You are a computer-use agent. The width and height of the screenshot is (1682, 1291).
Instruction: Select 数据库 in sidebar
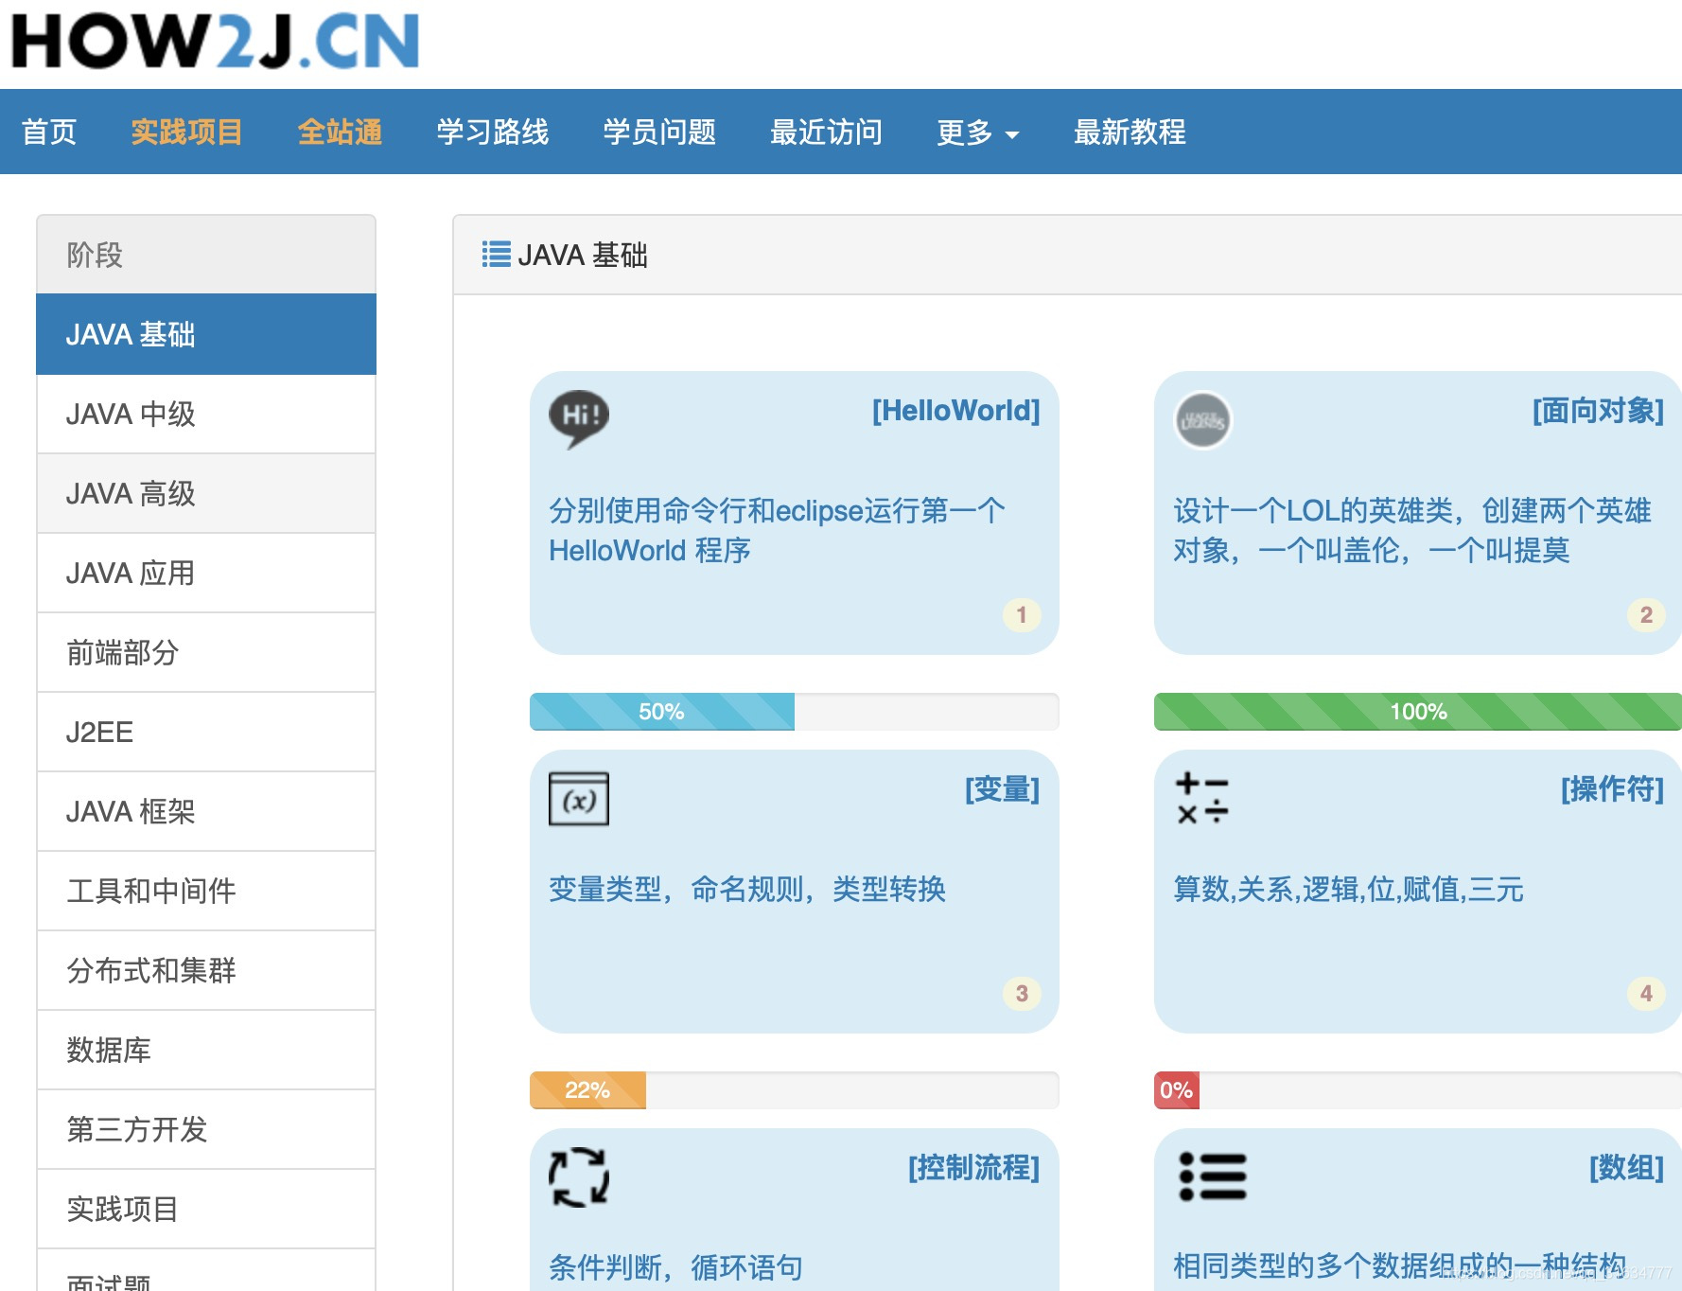206,1050
